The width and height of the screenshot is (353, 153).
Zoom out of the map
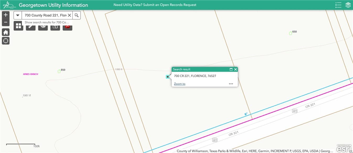6,22
